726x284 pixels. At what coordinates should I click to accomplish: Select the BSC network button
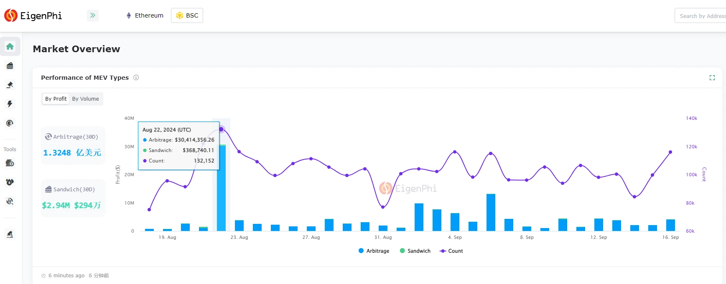187,15
